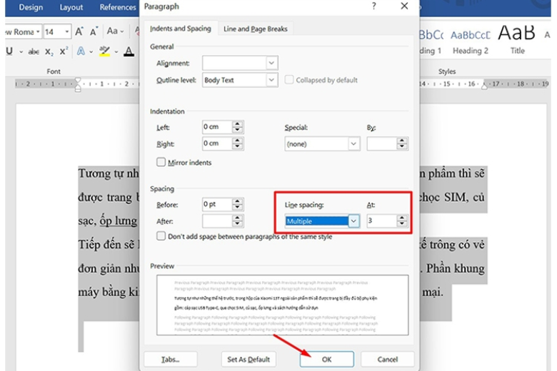Apply subscript formatting

click(x=49, y=52)
